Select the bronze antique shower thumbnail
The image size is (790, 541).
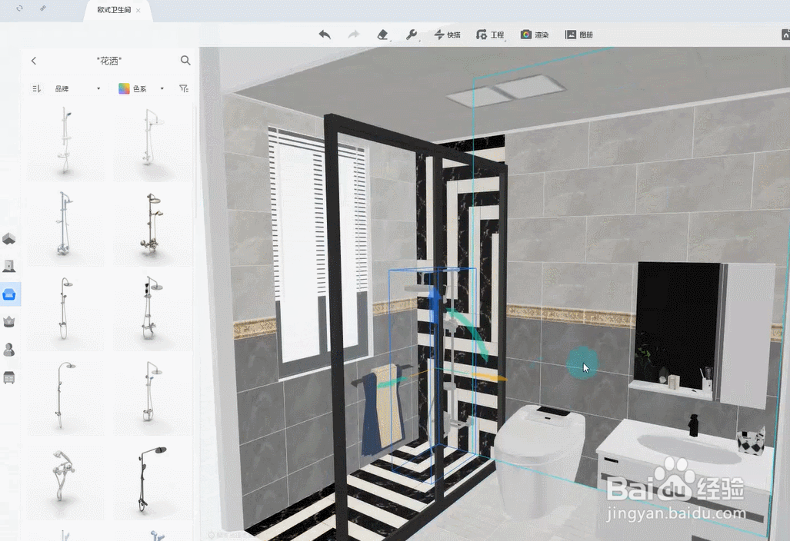click(x=152, y=227)
